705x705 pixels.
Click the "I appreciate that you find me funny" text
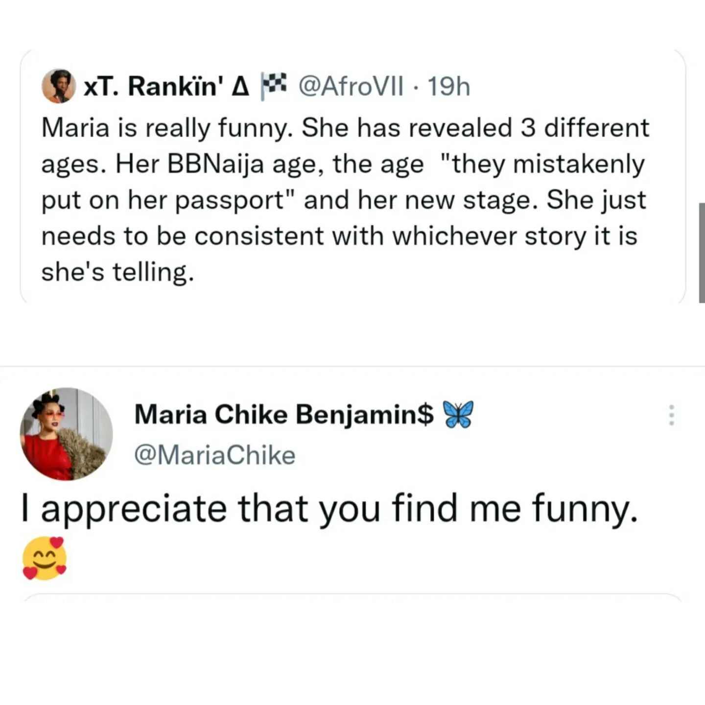tap(330, 509)
